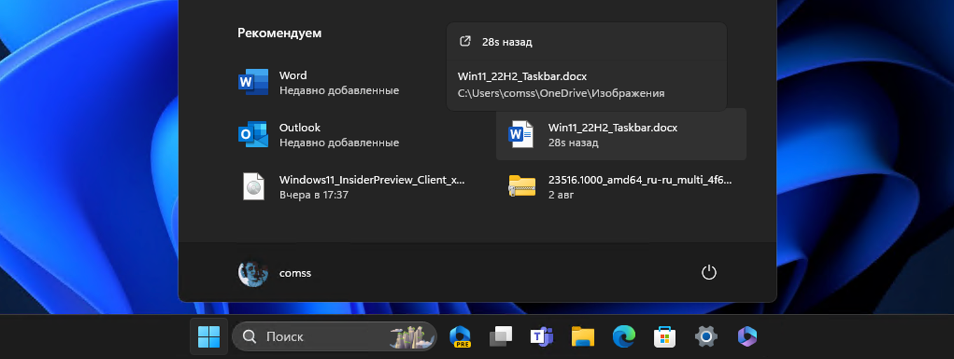Open Microsoft Teams from the taskbar
The height and width of the screenshot is (359, 954).
542,337
